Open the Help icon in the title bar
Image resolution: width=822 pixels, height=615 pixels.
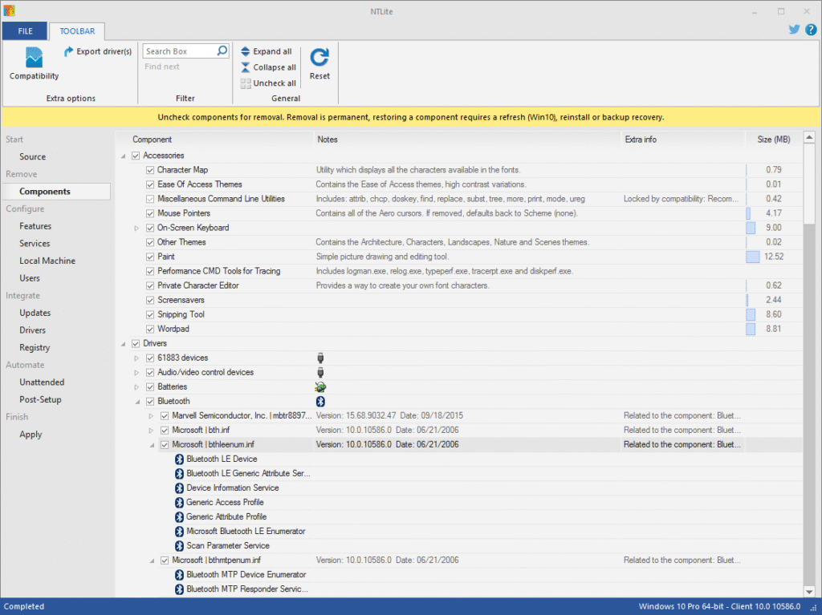tap(810, 29)
